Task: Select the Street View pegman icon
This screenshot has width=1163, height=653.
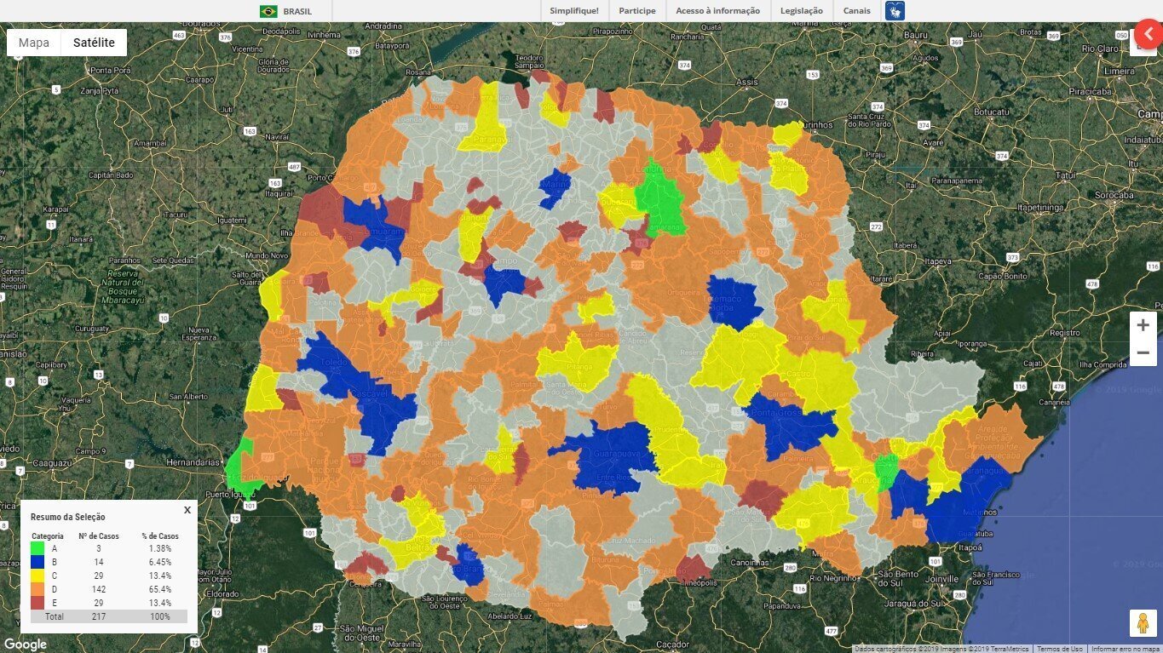Action: click(1143, 624)
